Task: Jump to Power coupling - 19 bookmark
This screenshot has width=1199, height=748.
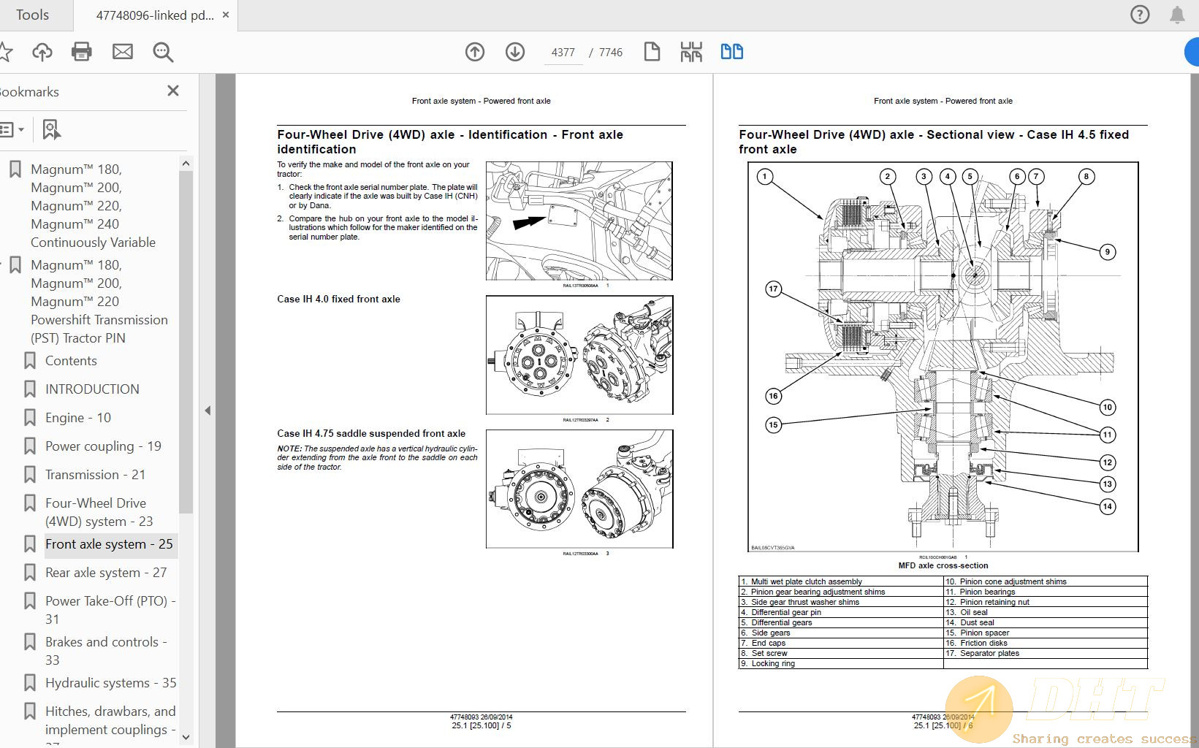Action: [103, 446]
